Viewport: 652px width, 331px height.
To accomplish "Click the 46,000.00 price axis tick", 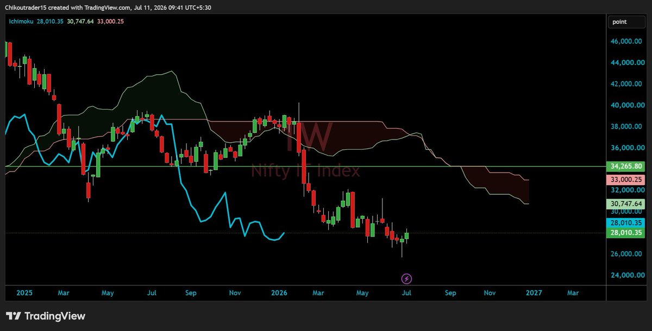I will click(x=628, y=41).
